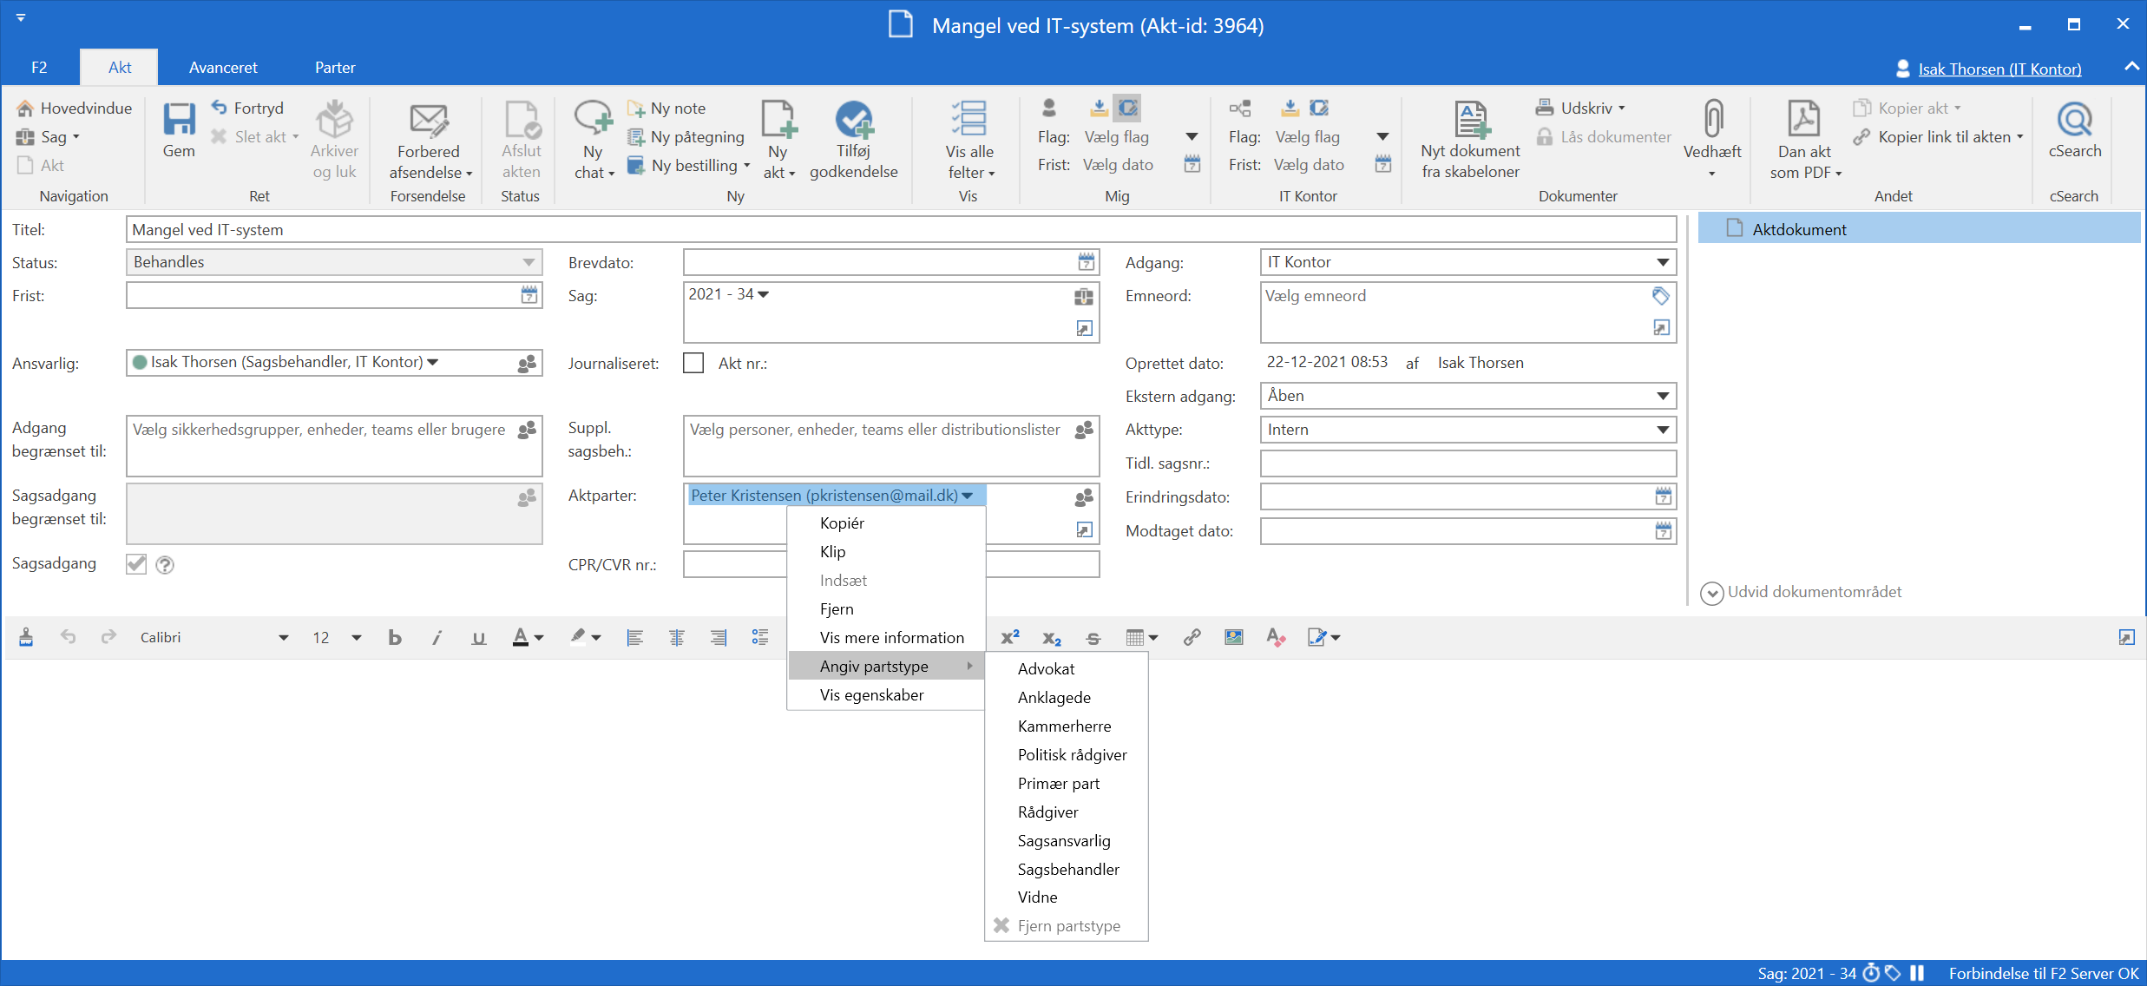
Task: Open the F2 tab
Action: [x=39, y=68]
